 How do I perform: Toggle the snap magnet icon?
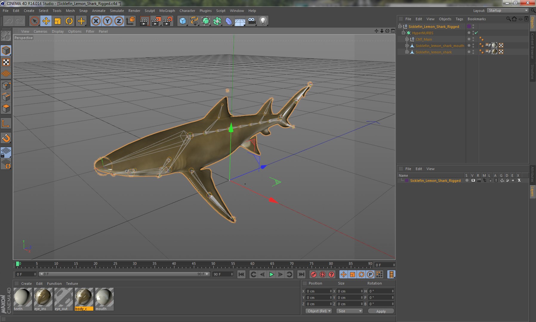(6, 138)
